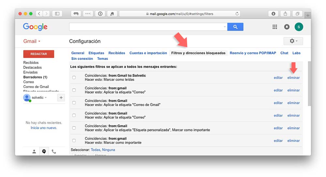Switch to the Etiquetas settings tab
Screen dimensions: 326x177
coord(96,53)
